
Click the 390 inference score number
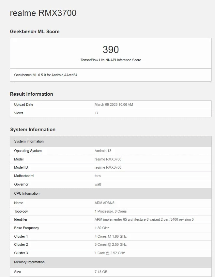[111, 49]
